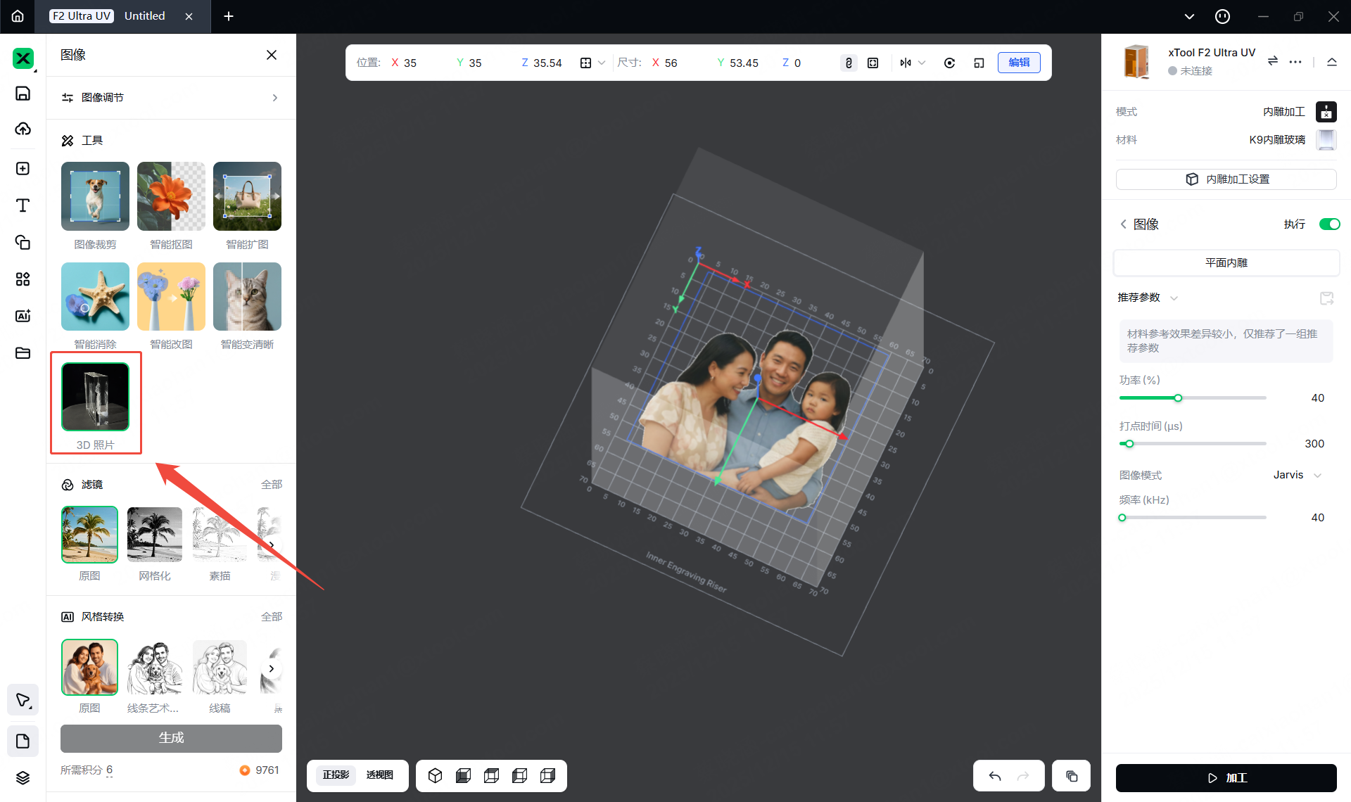The height and width of the screenshot is (802, 1351).
Task: Toggle the 执行 switch off
Action: pyautogui.click(x=1328, y=224)
